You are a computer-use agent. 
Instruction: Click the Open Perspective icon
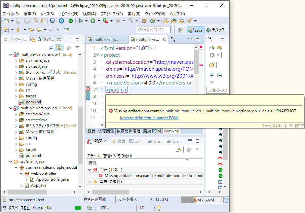click(x=180, y=30)
